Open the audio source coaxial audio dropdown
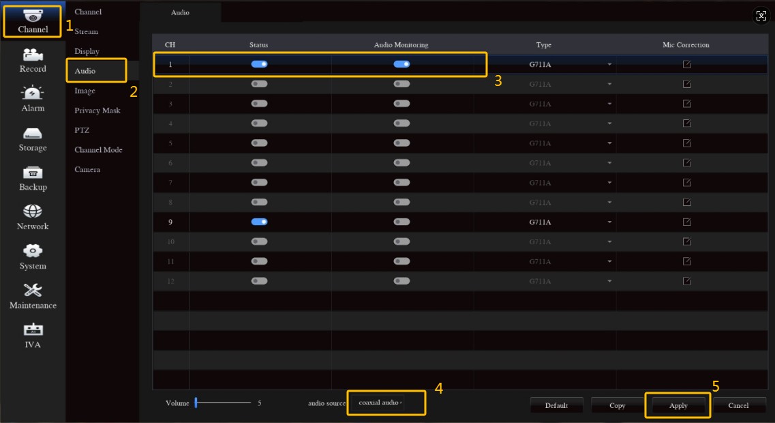This screenshot has width=775, height=423. coord(380,403)
